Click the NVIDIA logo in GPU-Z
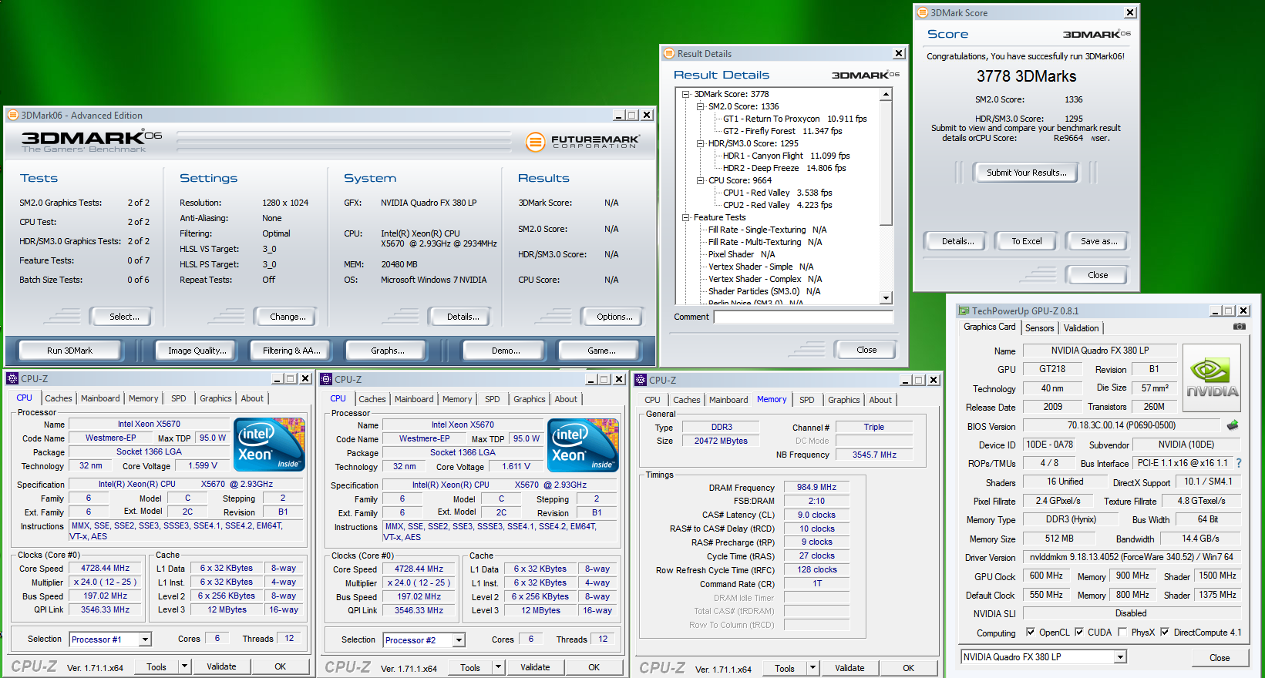The height and width of the screenshot is (678, 1265). pos(1212,377)
